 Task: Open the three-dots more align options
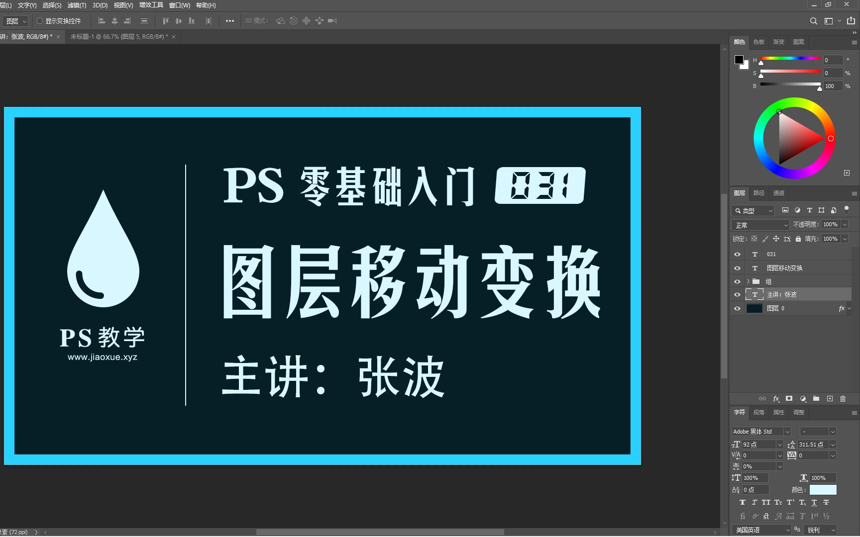click(x=230, y=21)
